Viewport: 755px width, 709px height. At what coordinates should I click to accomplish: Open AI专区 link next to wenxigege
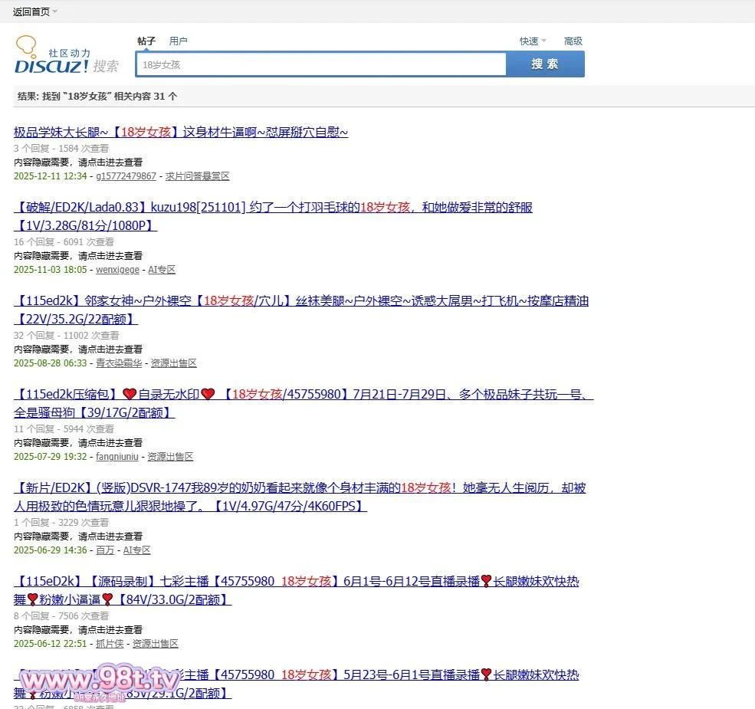[162, 270]
